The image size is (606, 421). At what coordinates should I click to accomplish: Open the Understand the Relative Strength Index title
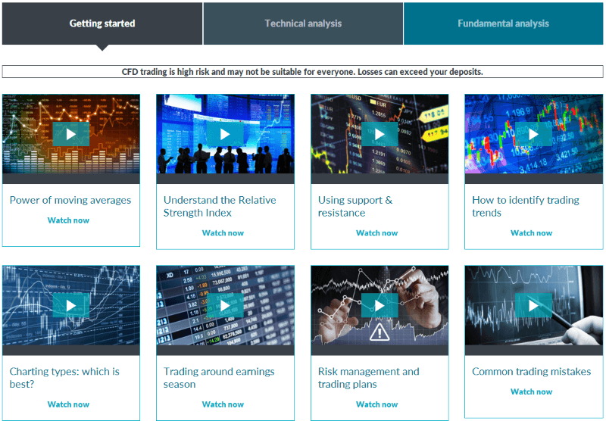click(x=220, y=206)
